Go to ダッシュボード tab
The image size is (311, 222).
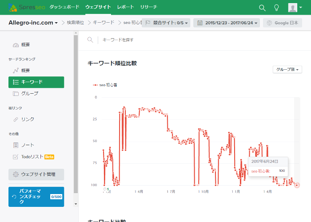[64, 7]
